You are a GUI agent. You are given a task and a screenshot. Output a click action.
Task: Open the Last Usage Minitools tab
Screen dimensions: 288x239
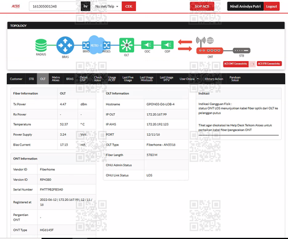coord(146,79)
